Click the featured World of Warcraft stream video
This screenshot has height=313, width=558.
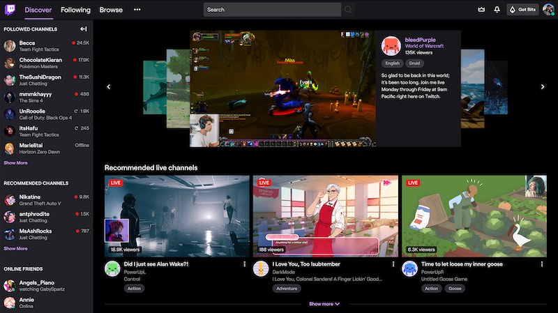[283, 89]
